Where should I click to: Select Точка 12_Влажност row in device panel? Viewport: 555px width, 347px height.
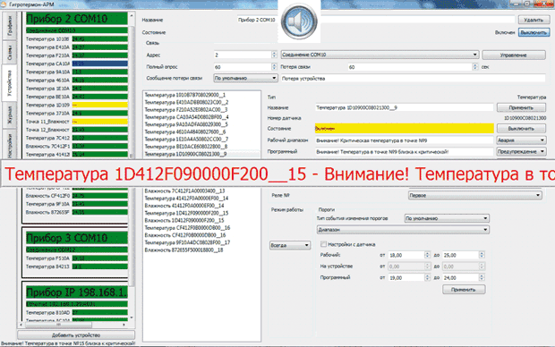click(76, 130)
